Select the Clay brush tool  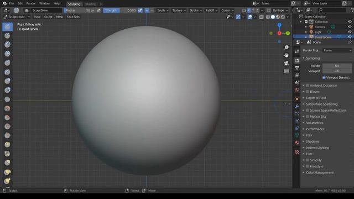pos(7,44)
